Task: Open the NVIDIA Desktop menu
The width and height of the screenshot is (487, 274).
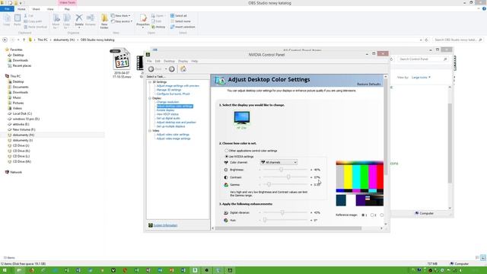Action: [x=169, y=61]
